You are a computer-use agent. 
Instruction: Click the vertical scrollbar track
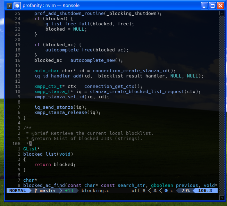pyautogui.click(x=222, y=106)
